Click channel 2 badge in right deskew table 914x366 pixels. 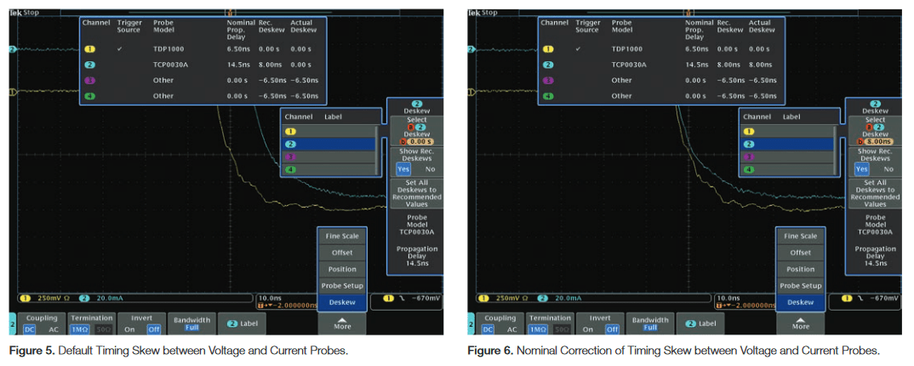pyautogui.click(x=548, y=65)
